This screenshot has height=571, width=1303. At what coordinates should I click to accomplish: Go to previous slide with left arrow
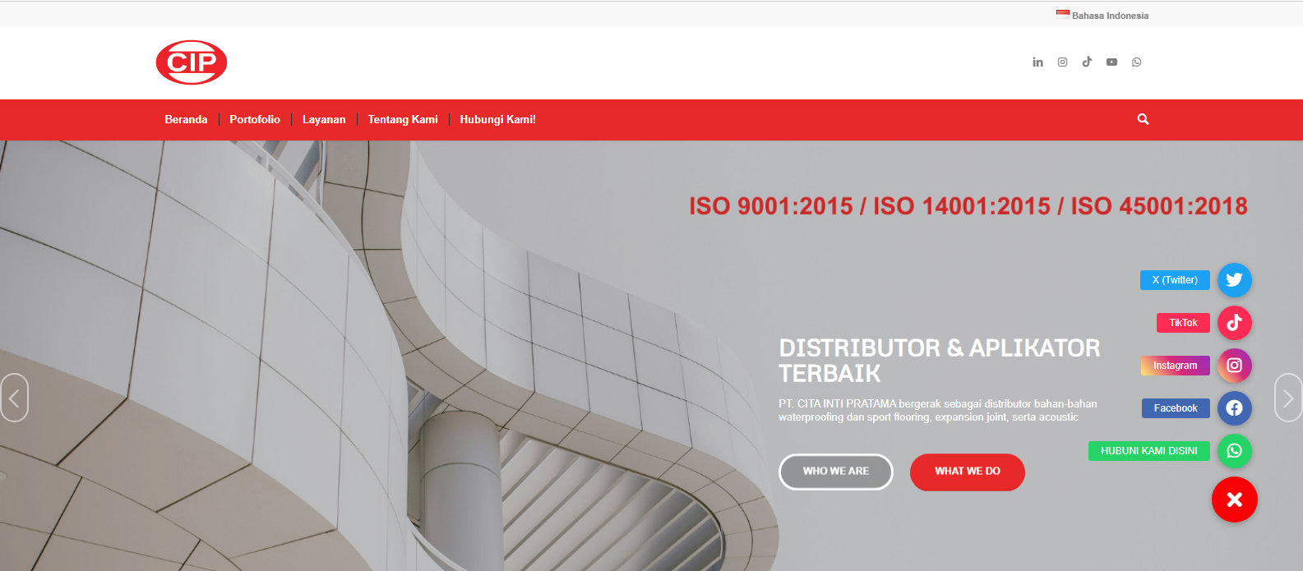click(14, 398)
